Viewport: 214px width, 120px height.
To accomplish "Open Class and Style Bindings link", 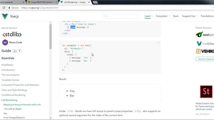I will [14, 90].
